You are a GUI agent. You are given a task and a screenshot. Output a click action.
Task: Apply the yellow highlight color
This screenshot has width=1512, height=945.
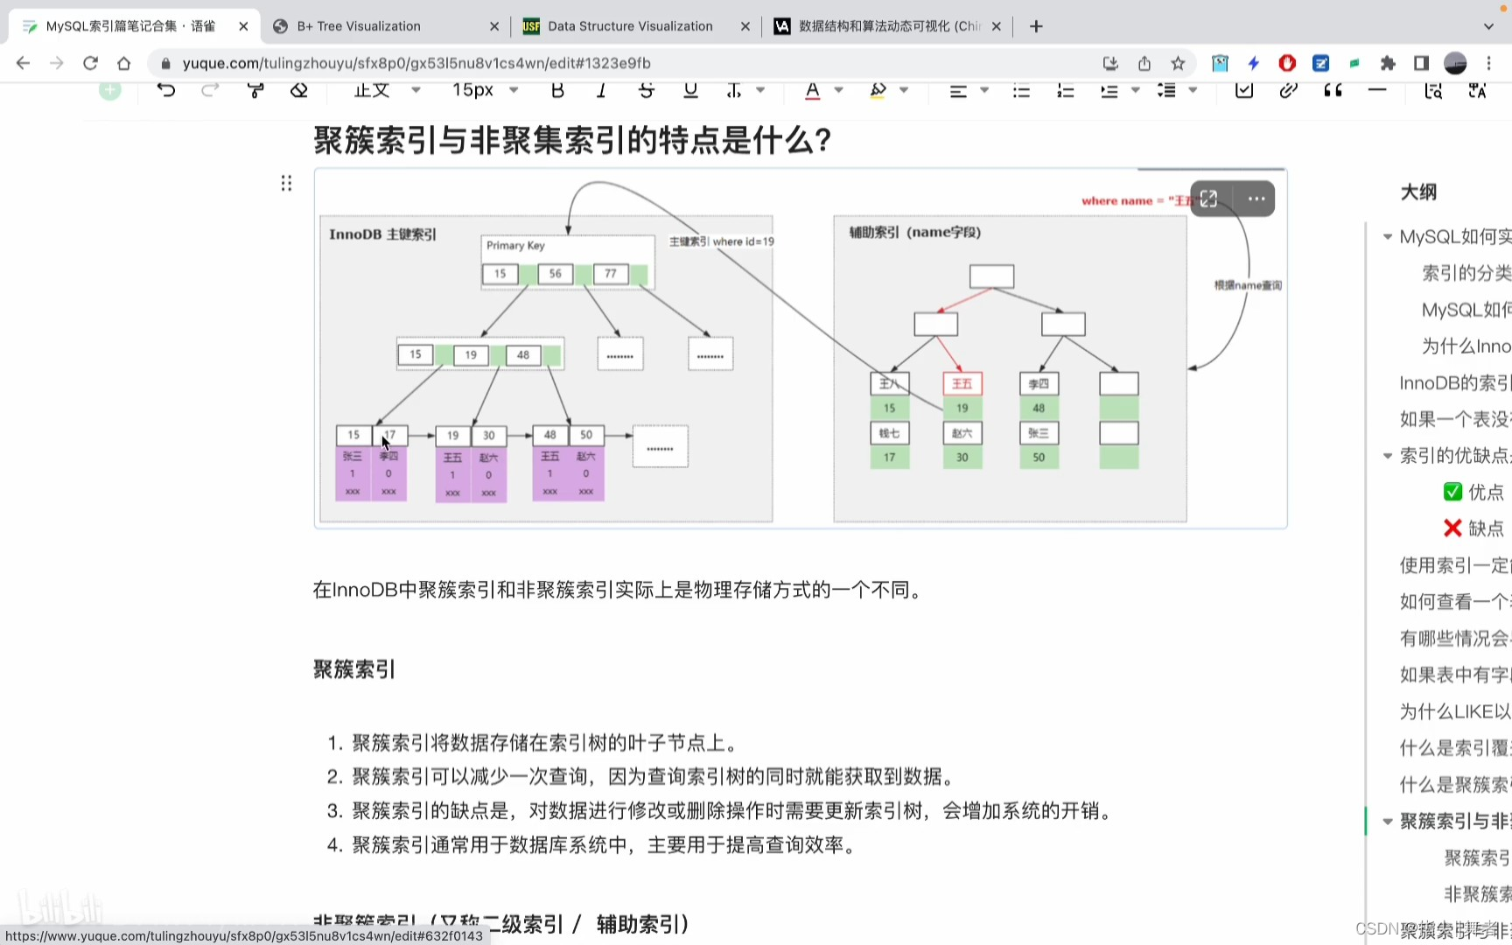[878, 89]
